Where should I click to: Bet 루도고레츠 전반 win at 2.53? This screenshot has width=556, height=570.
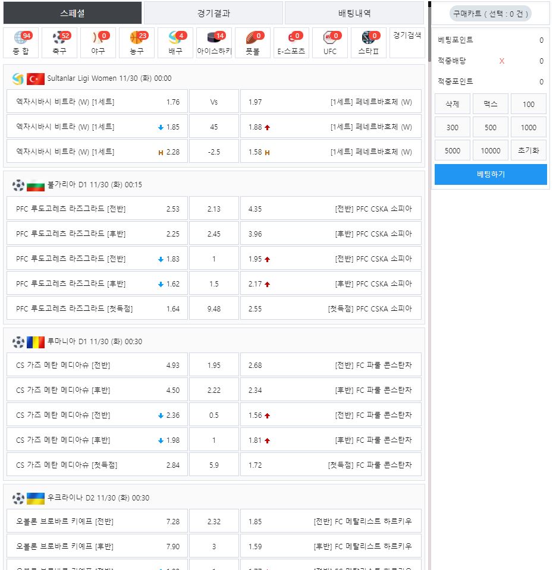point(97,209)
